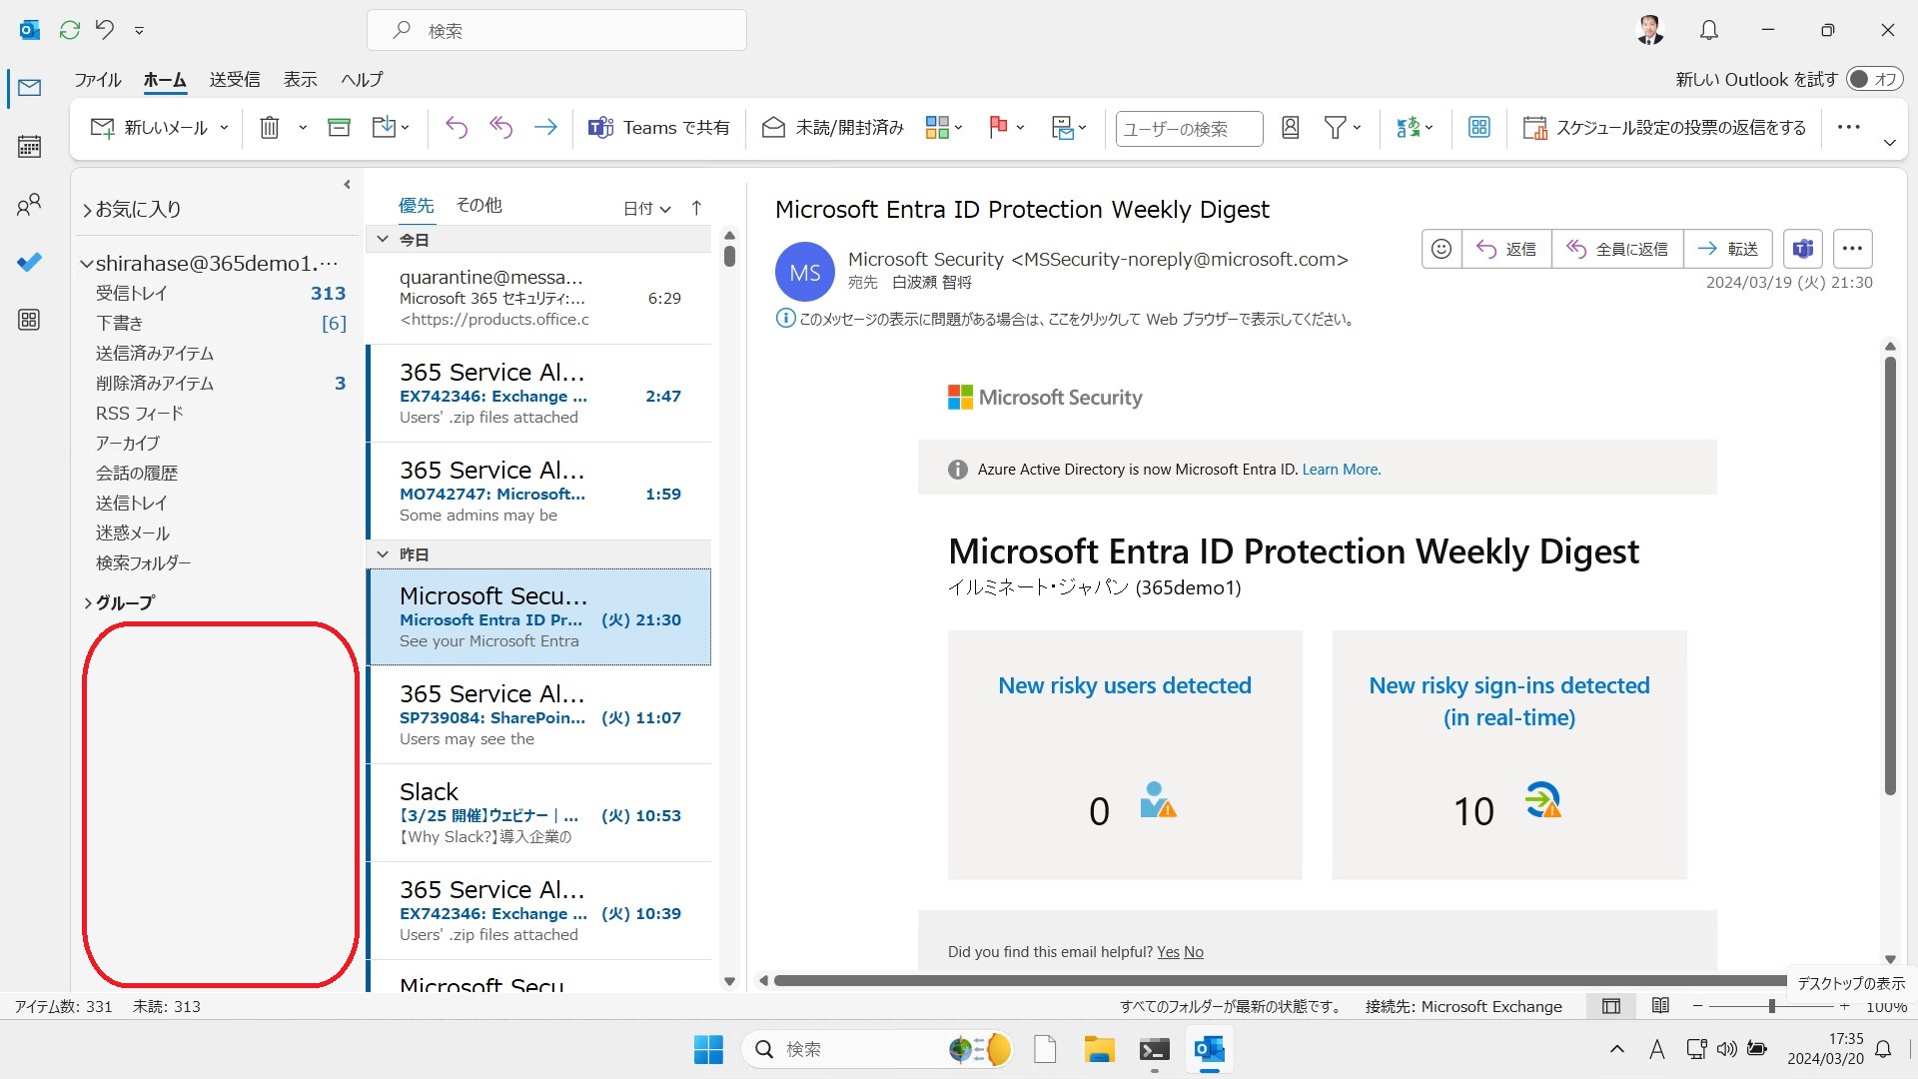Open the 送受信 ribbon tab
Image resolution: width=1918 pixels, height=1079 pixels.
(235, 79)
